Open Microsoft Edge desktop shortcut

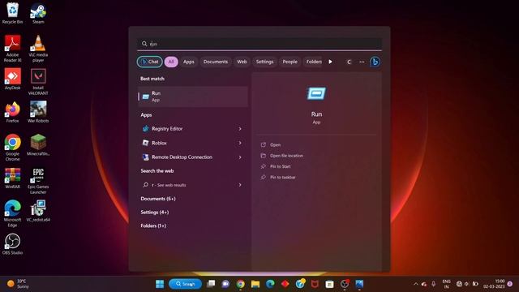coord(12,213)
